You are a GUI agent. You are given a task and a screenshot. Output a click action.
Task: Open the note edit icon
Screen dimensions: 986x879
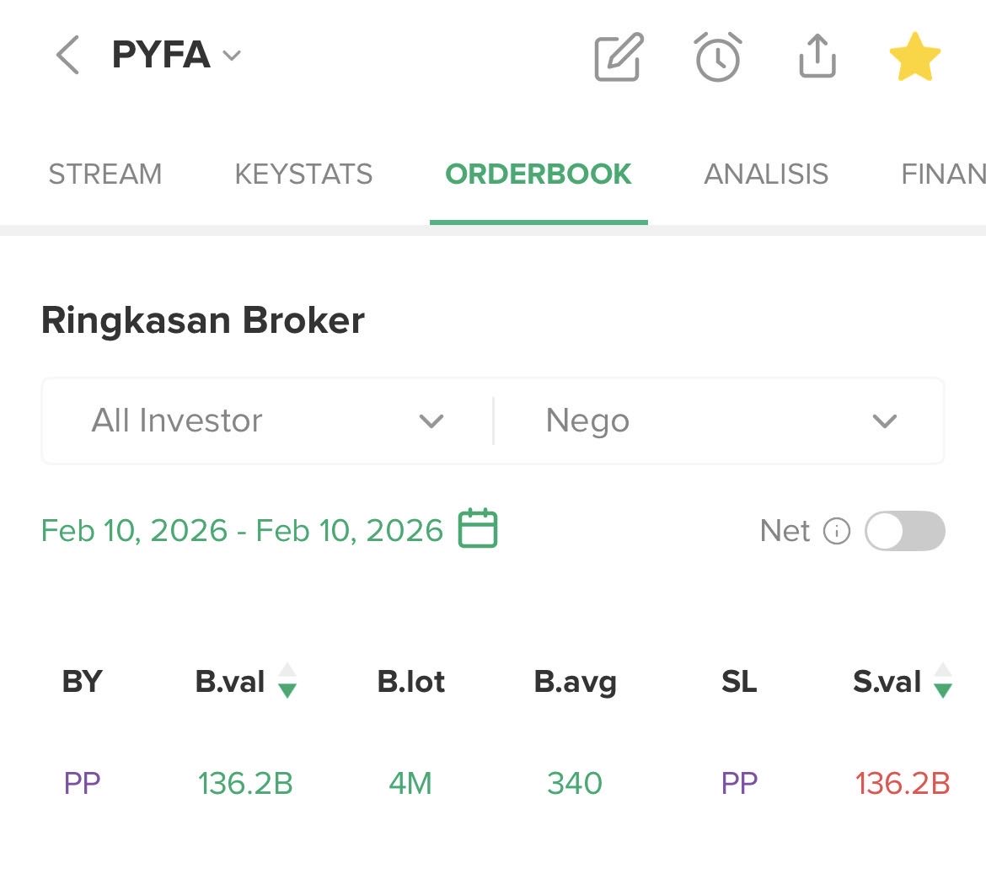pos(619,57)
